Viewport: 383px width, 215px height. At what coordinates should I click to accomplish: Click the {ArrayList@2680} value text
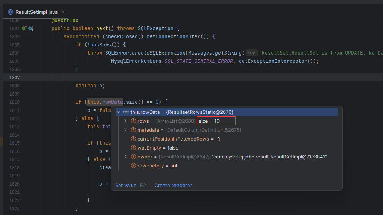tap(175, 121)
